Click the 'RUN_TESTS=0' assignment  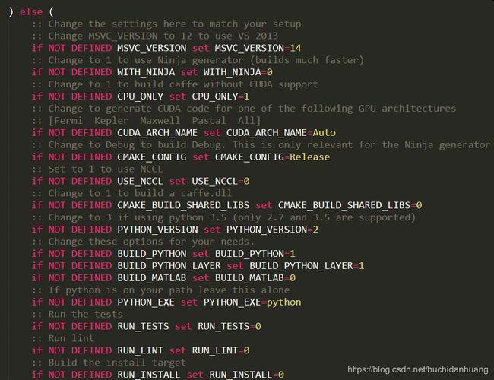[229, 327]
